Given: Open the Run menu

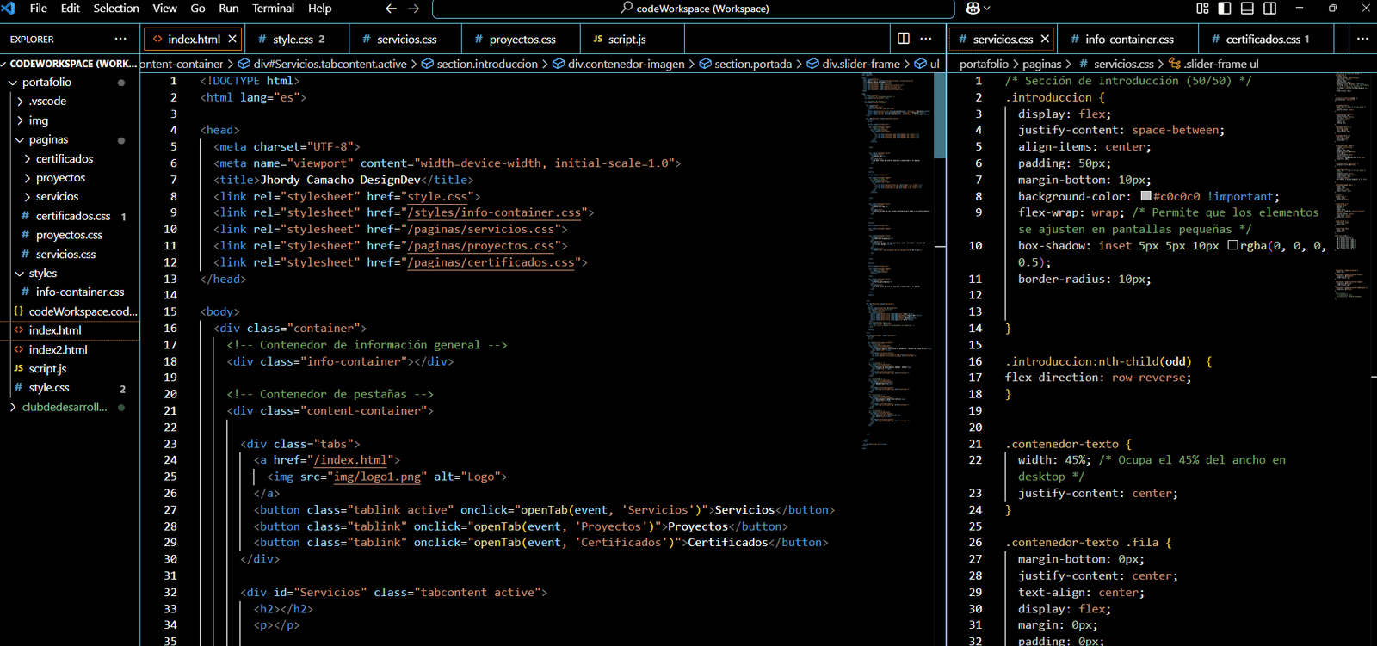Looking at the screenshot, I should click(229, 9).
